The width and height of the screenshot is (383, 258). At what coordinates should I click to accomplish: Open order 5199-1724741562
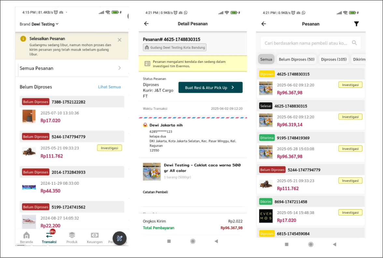tap(72, 216)
